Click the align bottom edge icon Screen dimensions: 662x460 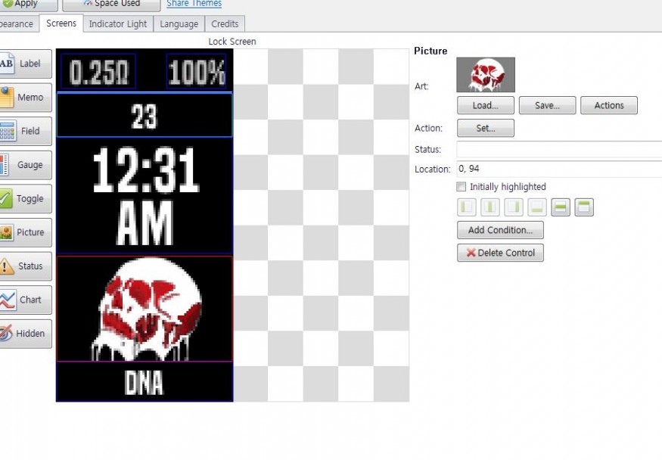point(537,207)
